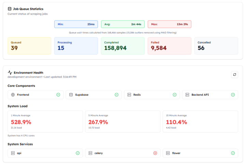Click the Backend API server icon
This screenshot has height=165, width=246.
pos(187,95)
